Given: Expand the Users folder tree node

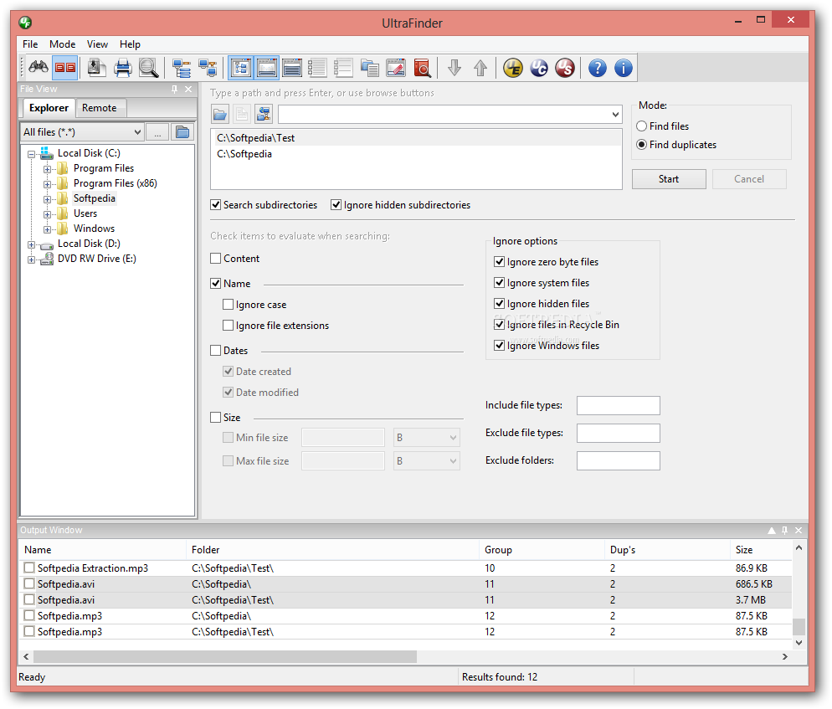Looking at the screenshot, I should click(47, 215).
